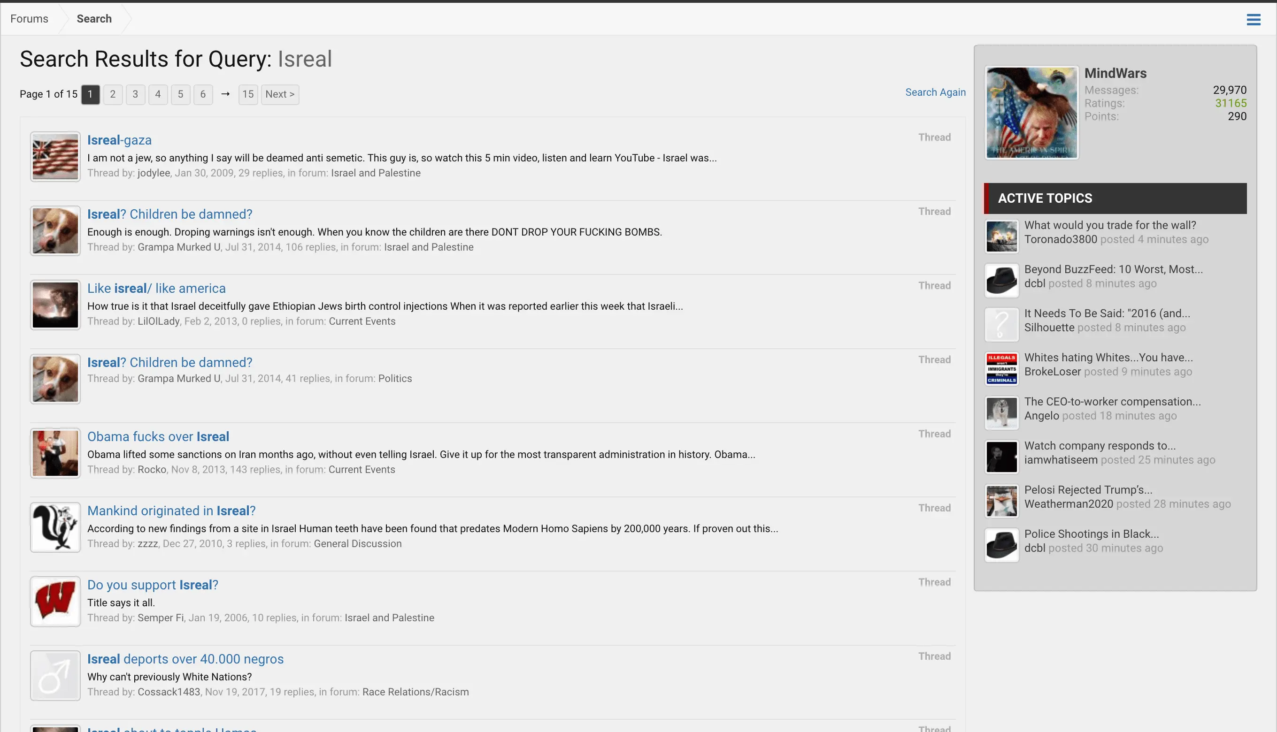Click Silhouette's question mark avatar

tap(1001, 324)
